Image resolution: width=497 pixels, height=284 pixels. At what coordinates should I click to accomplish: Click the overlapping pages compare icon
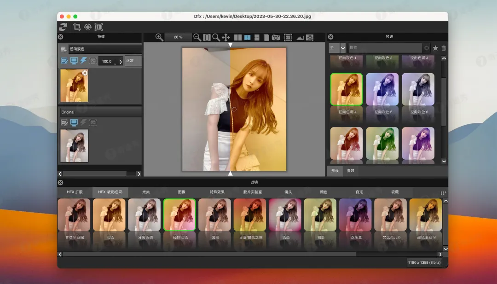[266, 37]
